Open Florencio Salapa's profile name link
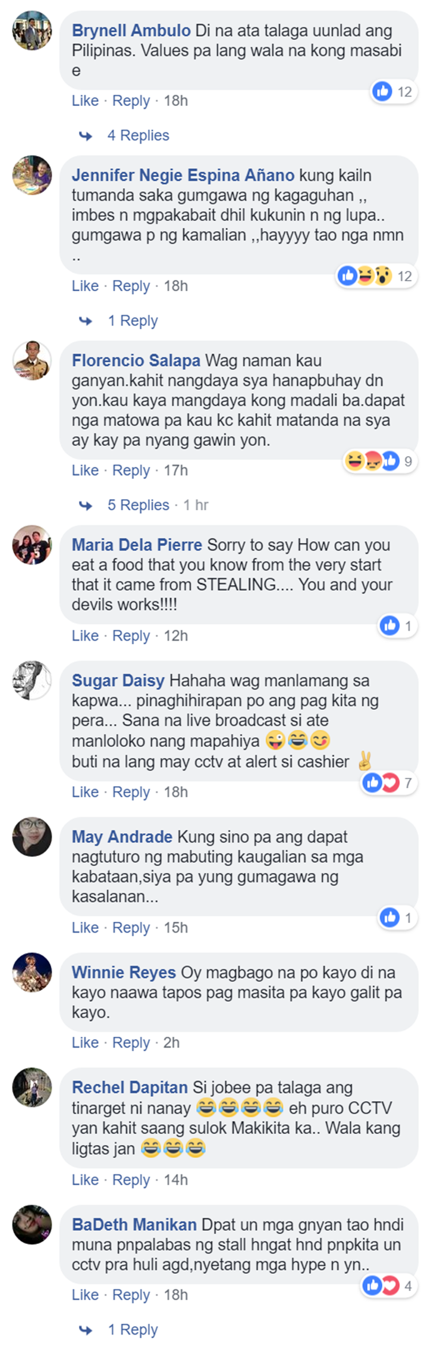 136,361
